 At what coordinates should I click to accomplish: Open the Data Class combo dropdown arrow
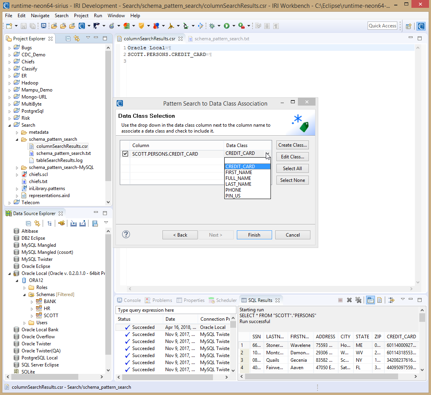(267, 154)
